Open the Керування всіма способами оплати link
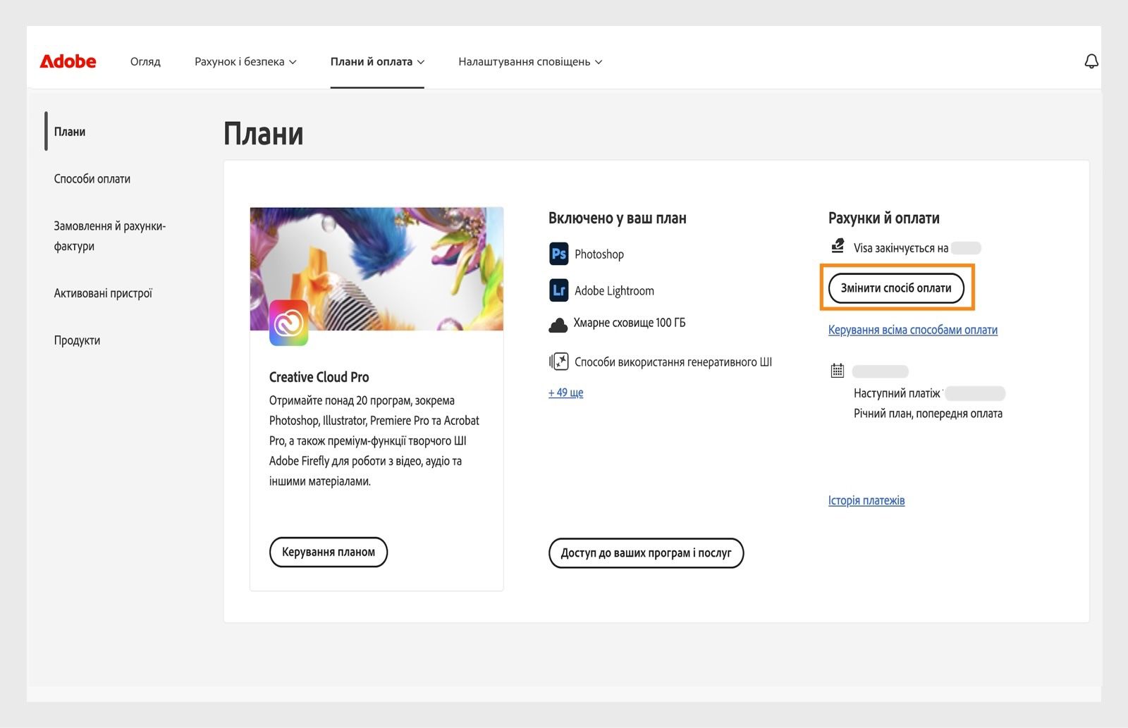Viewport: 1128px width, 728px height. [913, 330]
